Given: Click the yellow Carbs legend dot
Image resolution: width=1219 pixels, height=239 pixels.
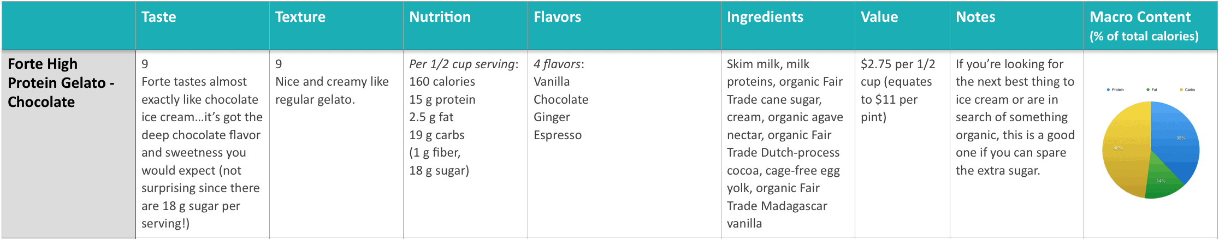Looking at the screenshot, I should click(x=1181, y=89).
